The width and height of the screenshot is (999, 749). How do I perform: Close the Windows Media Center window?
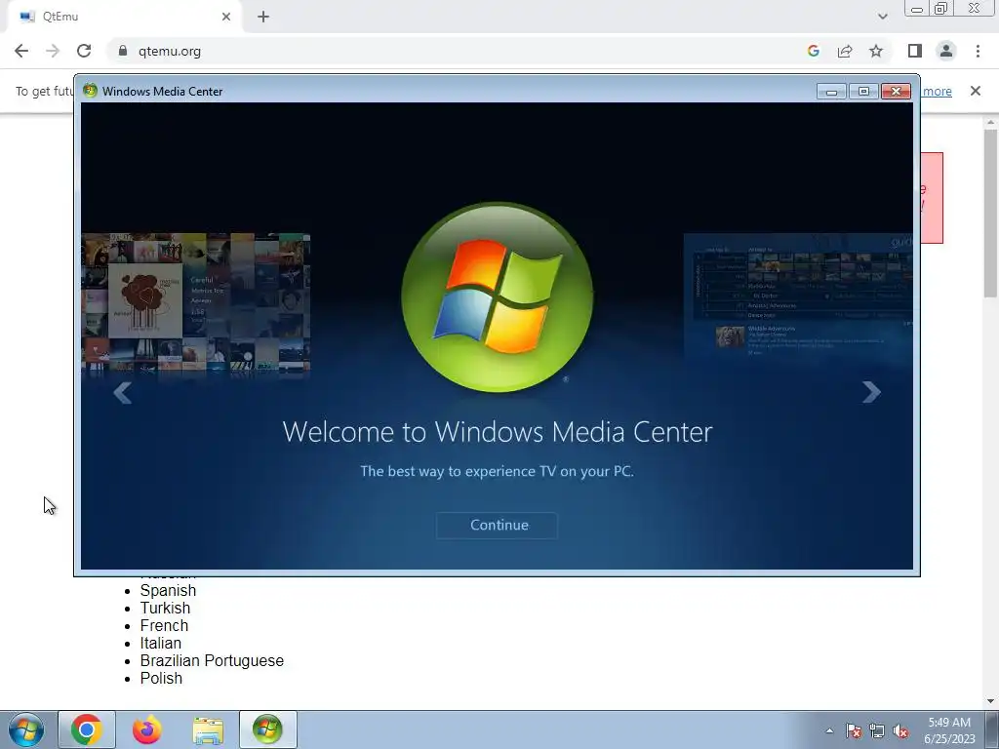tap(896, 91)
